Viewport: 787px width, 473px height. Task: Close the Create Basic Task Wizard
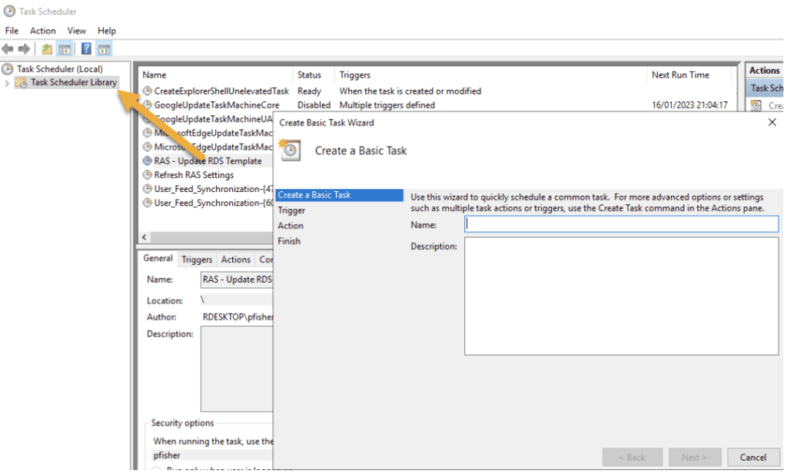coord(772,122)
